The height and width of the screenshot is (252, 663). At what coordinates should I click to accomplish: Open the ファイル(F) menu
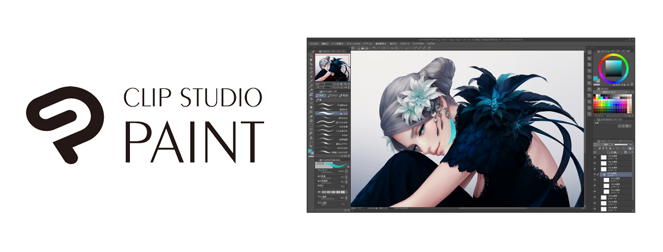(313, 44)
